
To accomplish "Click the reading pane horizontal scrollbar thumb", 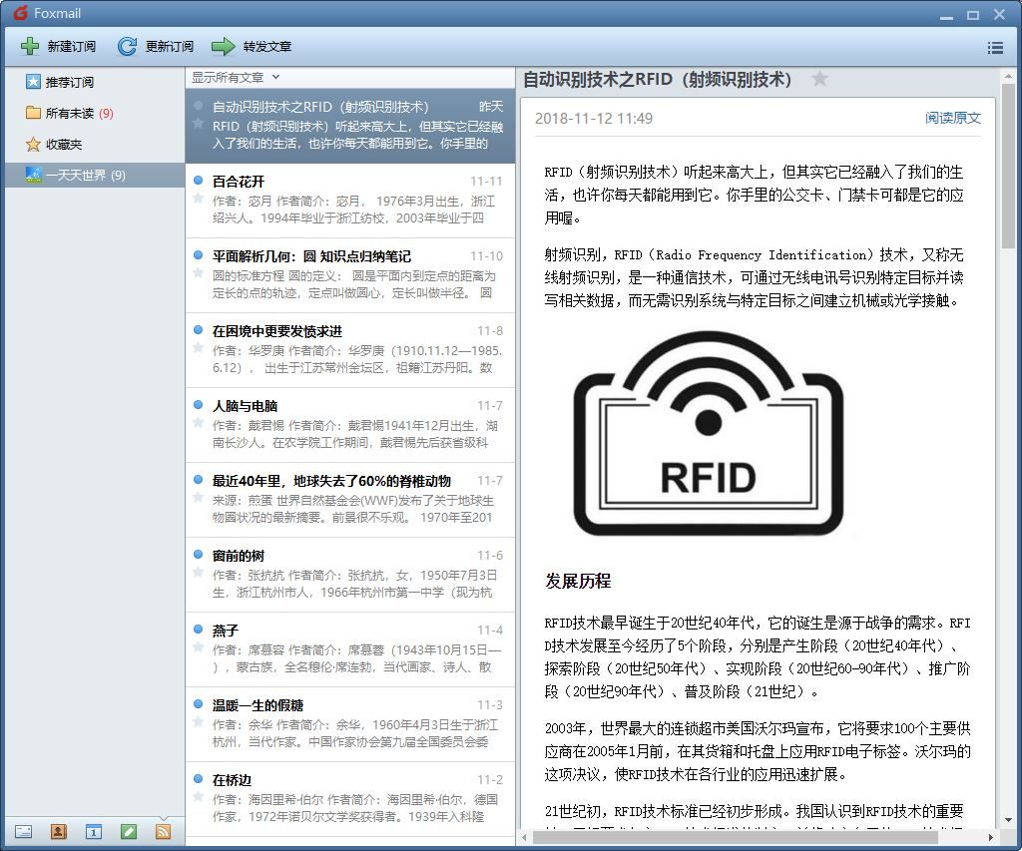I will 734,837.
